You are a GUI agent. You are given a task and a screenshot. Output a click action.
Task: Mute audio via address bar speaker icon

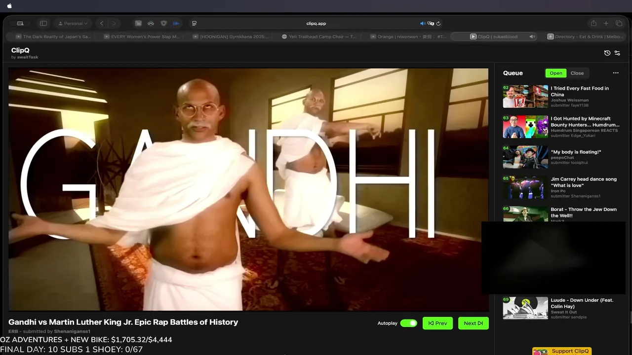tap(423, 23)
